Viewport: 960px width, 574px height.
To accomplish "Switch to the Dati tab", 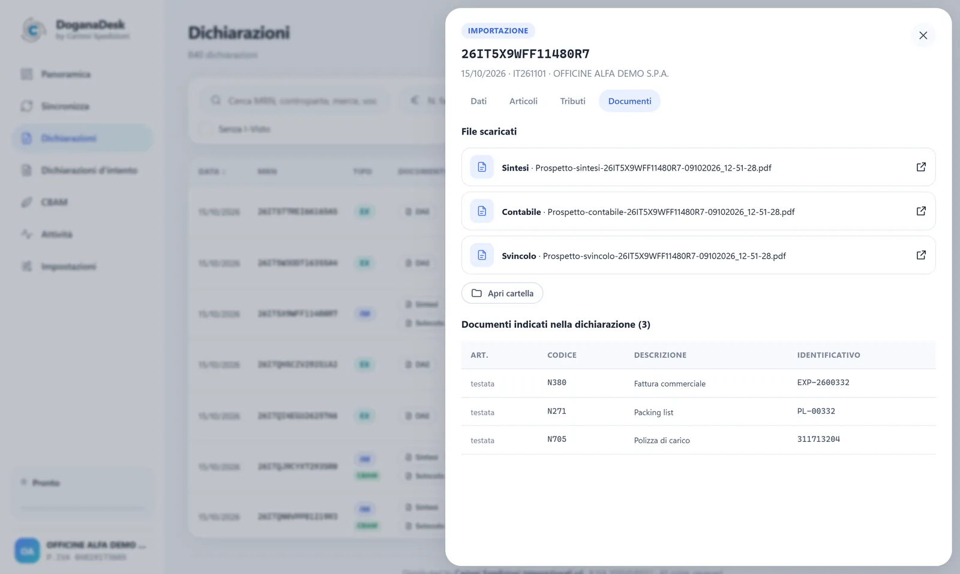I will 479,101.
